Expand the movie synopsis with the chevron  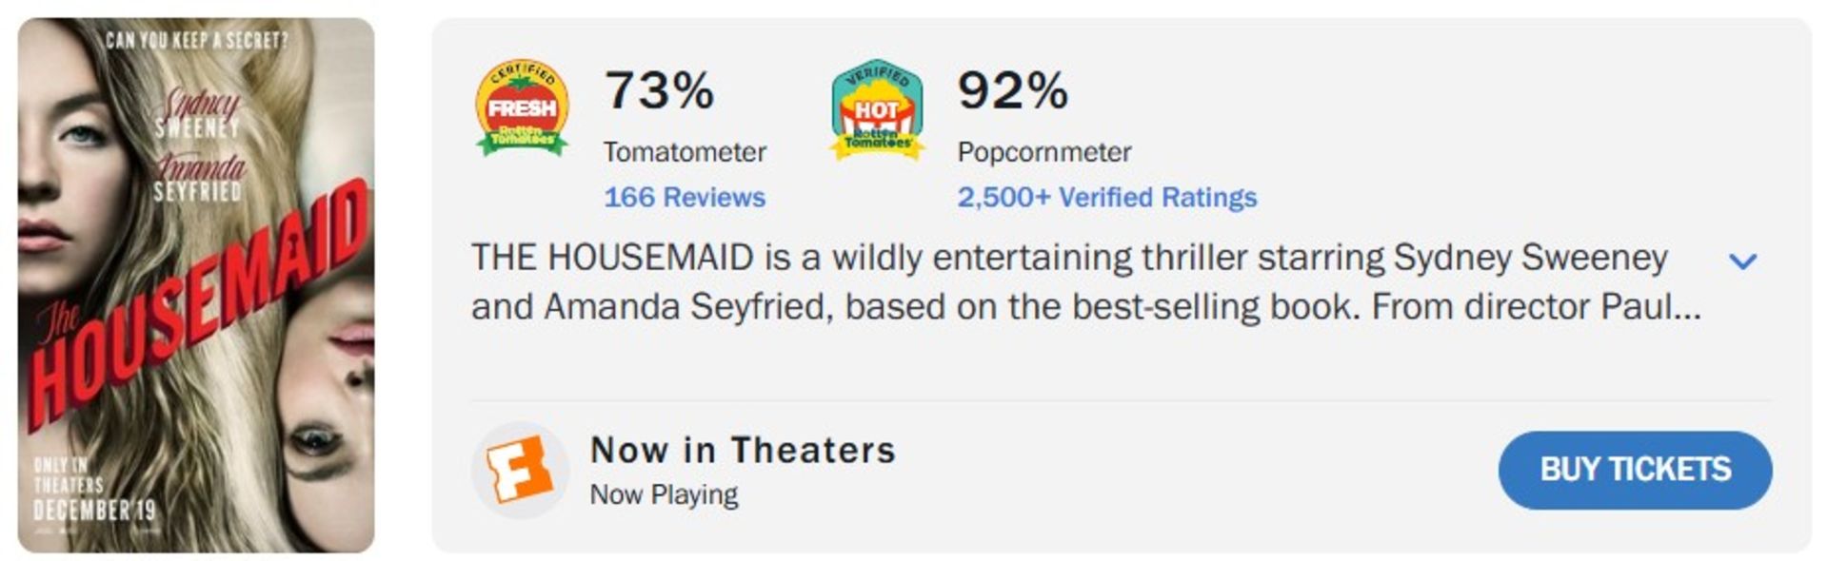(1742, 261)
